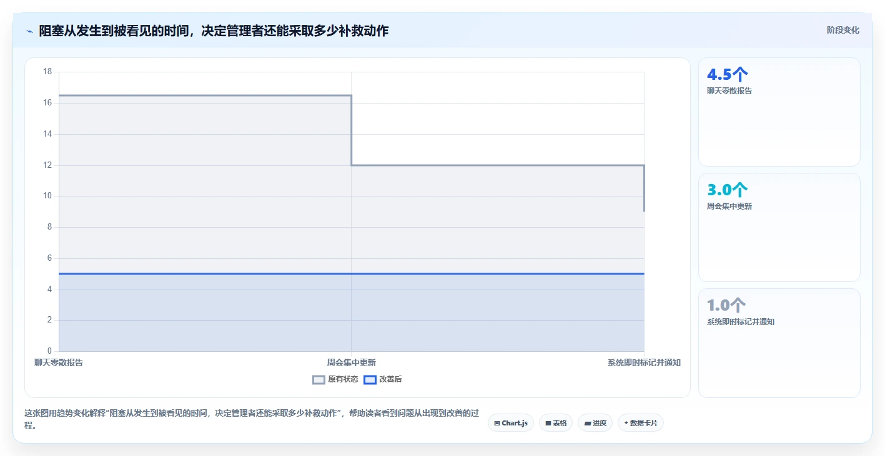The height and width of the screenshot is (456, 885).
Task: Click the chart title about 阻塞
Action: click(214, 31)
